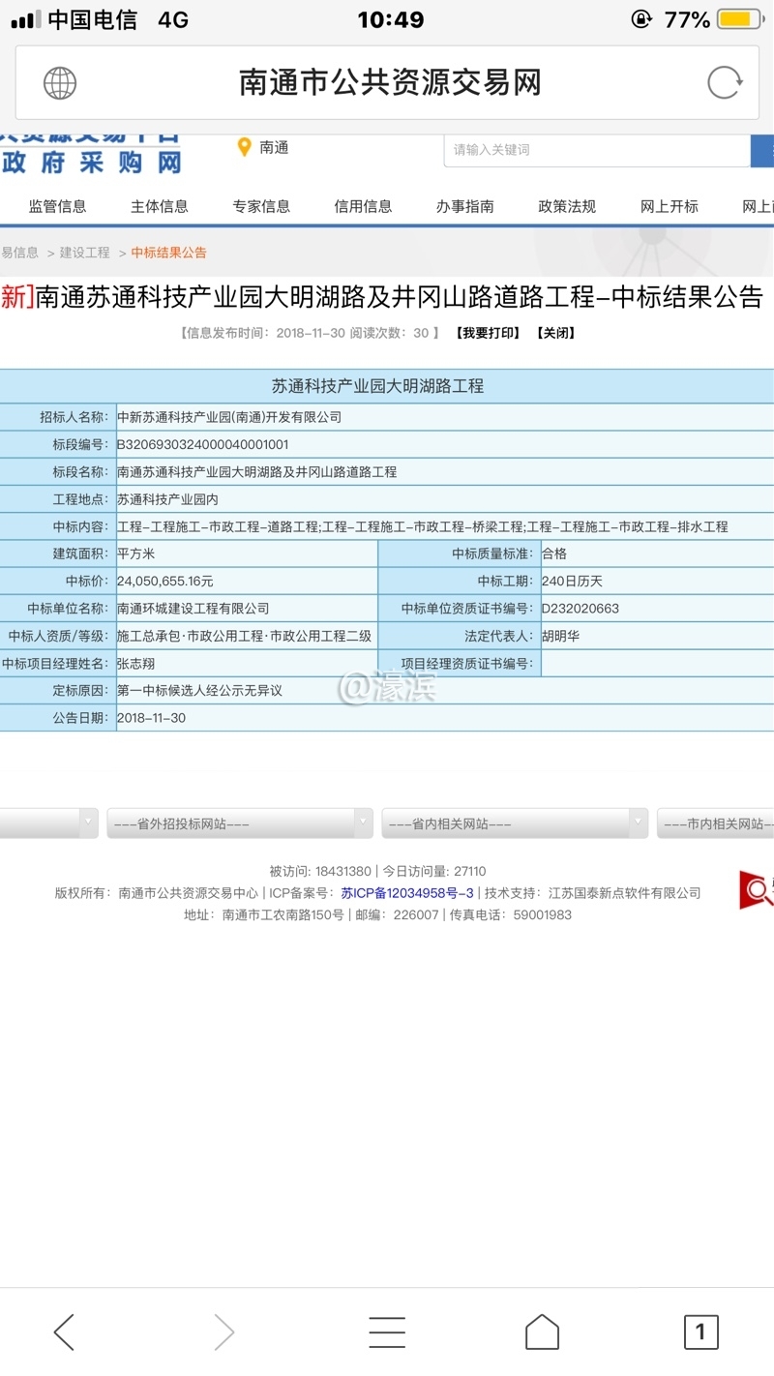Open the 省内相关网站 dropdown

tap(514, 823)
